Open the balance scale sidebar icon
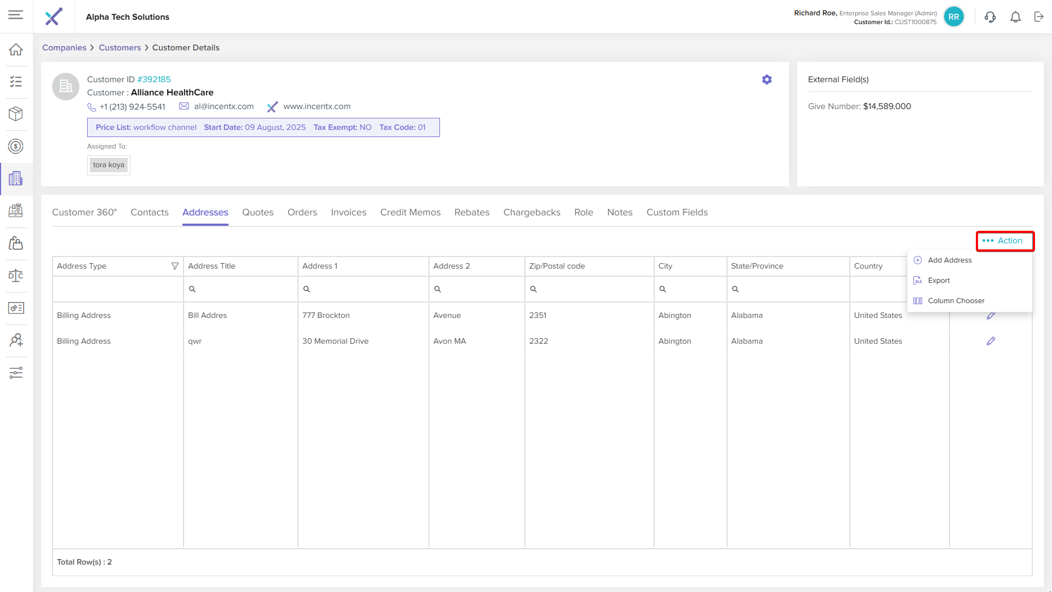The height and width of the screenshot is (592, 1052). pyautogui.click(x=16, y=275)
